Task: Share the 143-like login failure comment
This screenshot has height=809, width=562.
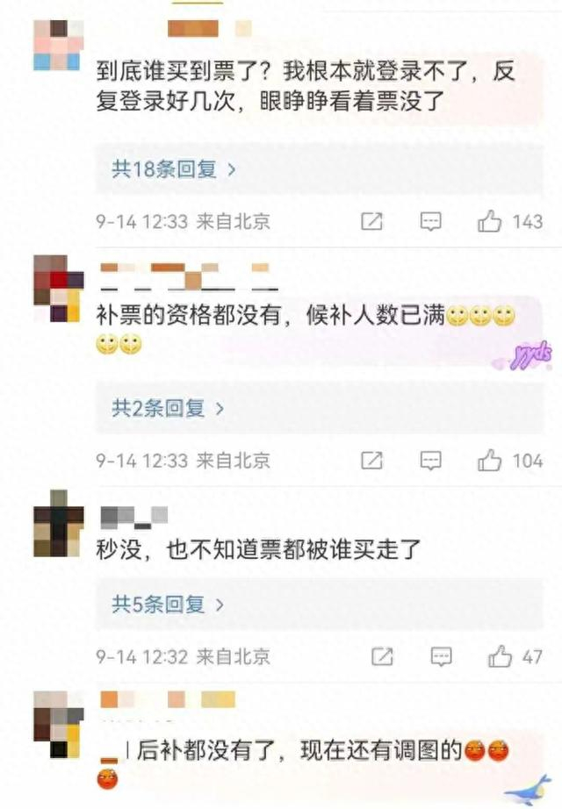Action: click(372, 221)
